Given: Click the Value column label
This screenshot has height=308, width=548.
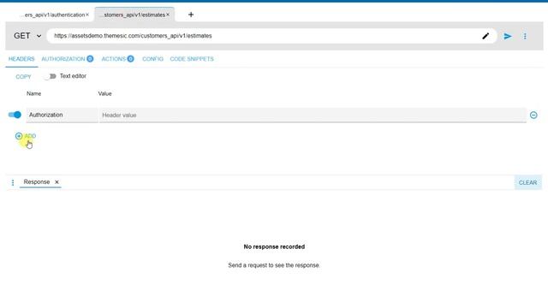Looking at the screenshot, I should click(104, 93).
